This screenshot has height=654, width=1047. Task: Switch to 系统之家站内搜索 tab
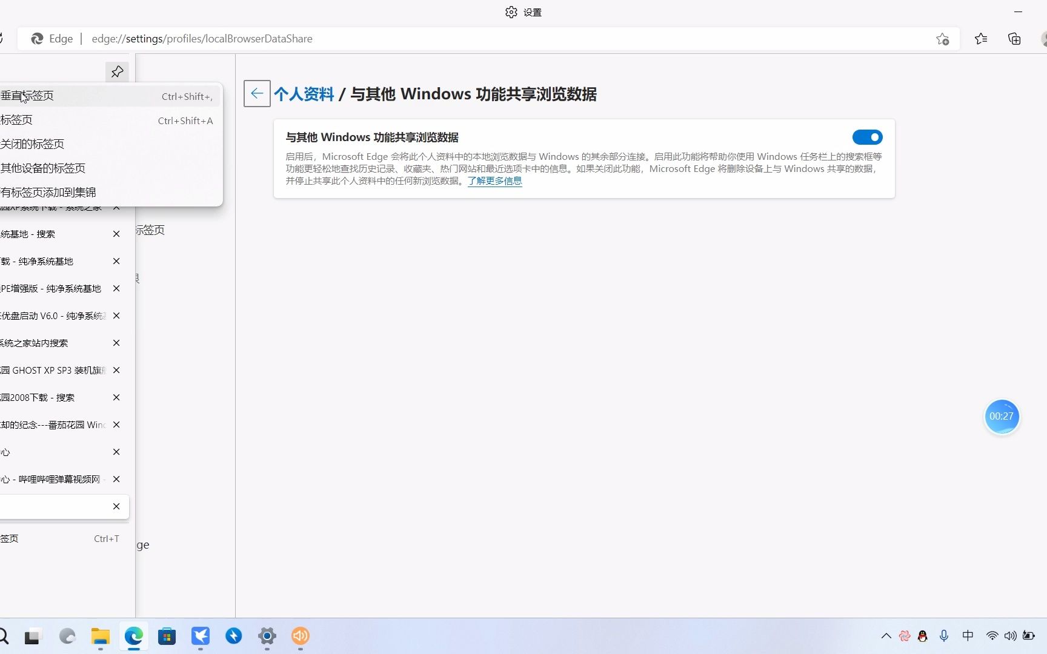tap(53, 343)
